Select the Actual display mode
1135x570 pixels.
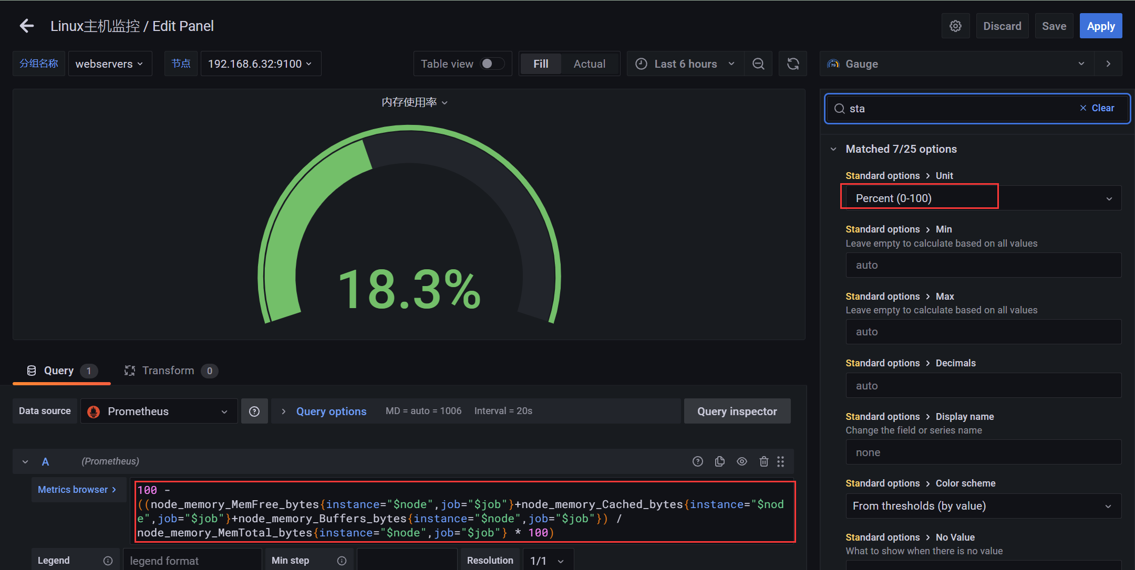point(589,64)
